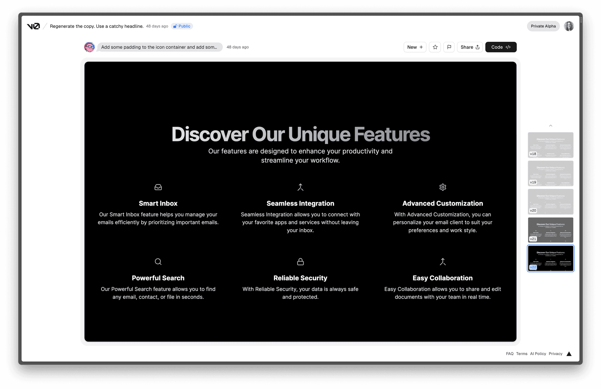This screenshot has width=601, height=389.
Task: Click the Advanced Customization gear icon
Action: pos(442,187)
